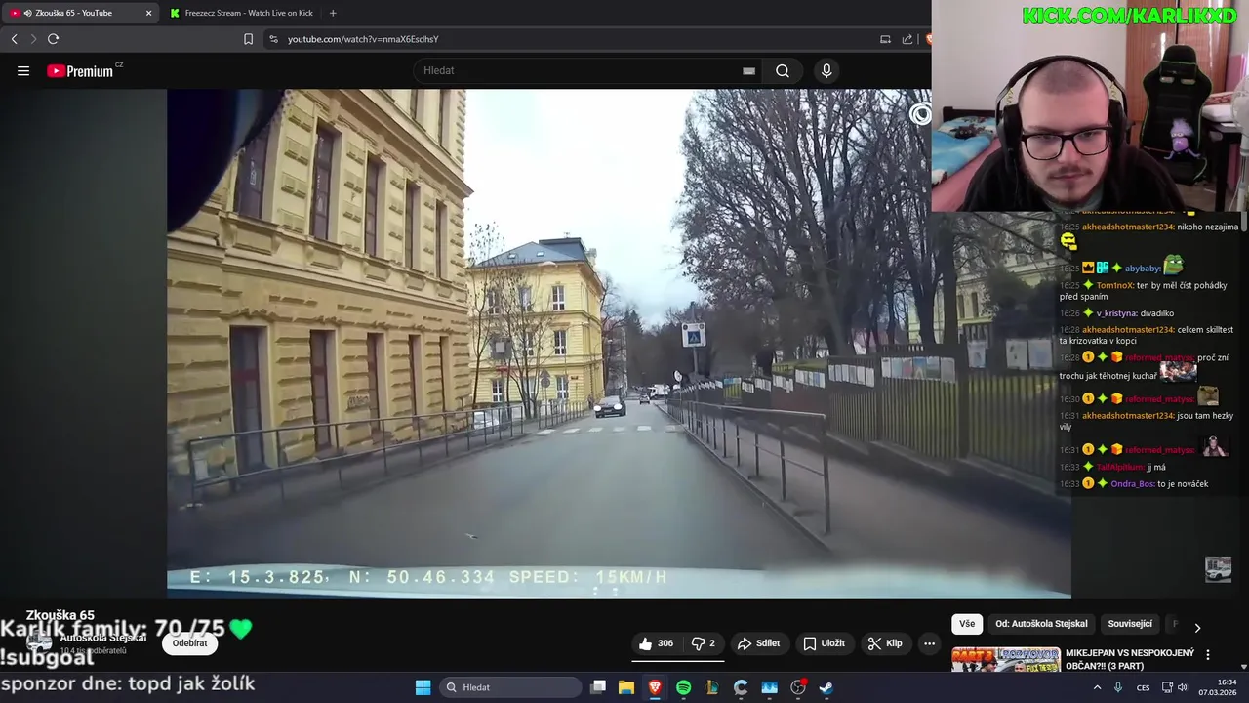Open the YouTube hamburger guide menu
The height and width of the screenshot is (703, 1249).
click(23, 71)
